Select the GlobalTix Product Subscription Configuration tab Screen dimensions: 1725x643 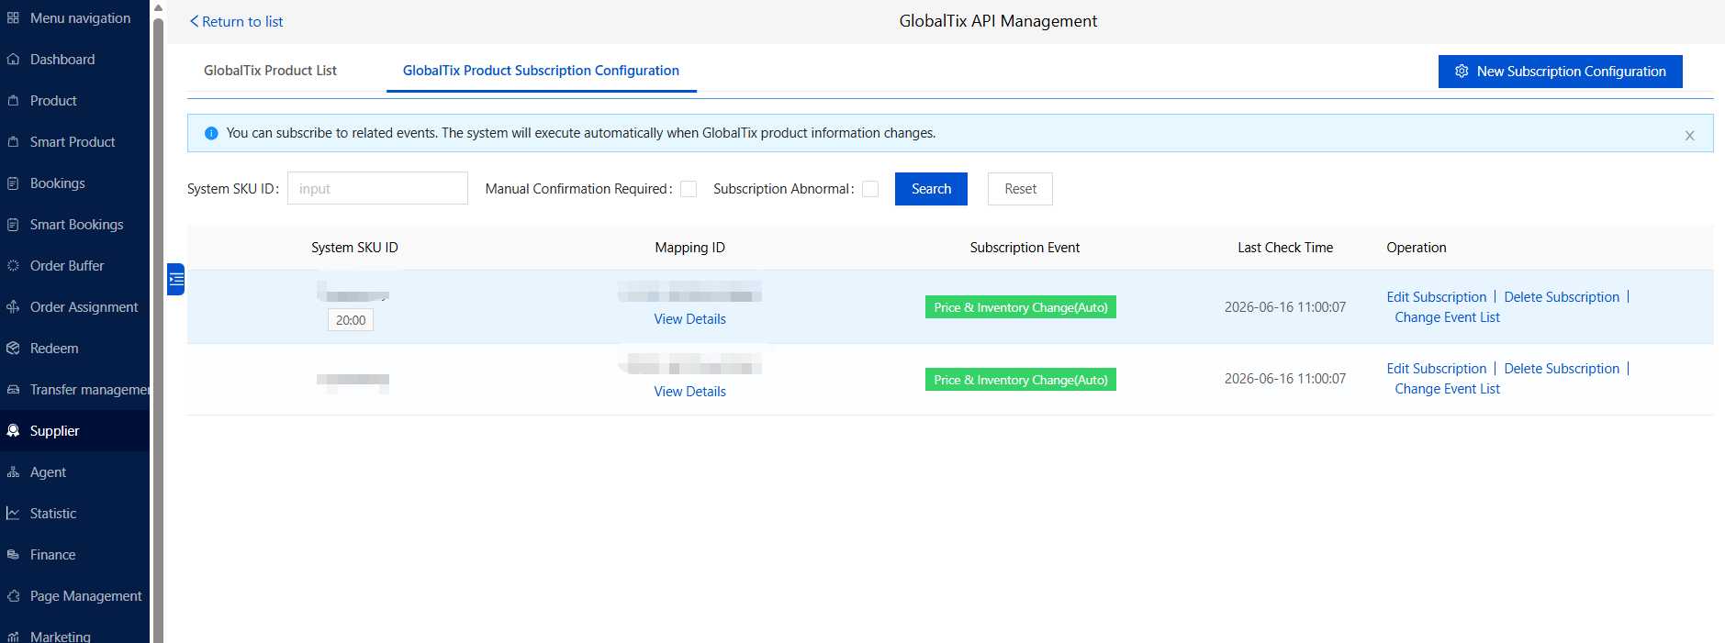(541, 71)
